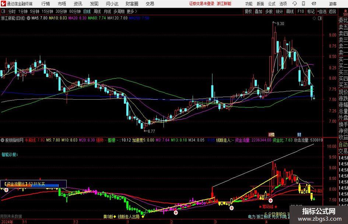Click the 浙江新能 stock name in title bar
This screenshot has width=348, height=224.
point(224,4)
